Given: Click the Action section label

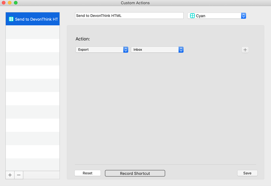Looking at the screenshot, I should (83, 39).
